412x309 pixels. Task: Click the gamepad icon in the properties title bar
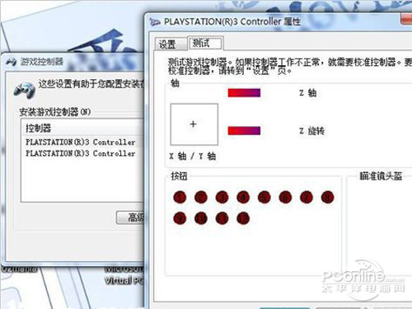click(x=155, y=22)
